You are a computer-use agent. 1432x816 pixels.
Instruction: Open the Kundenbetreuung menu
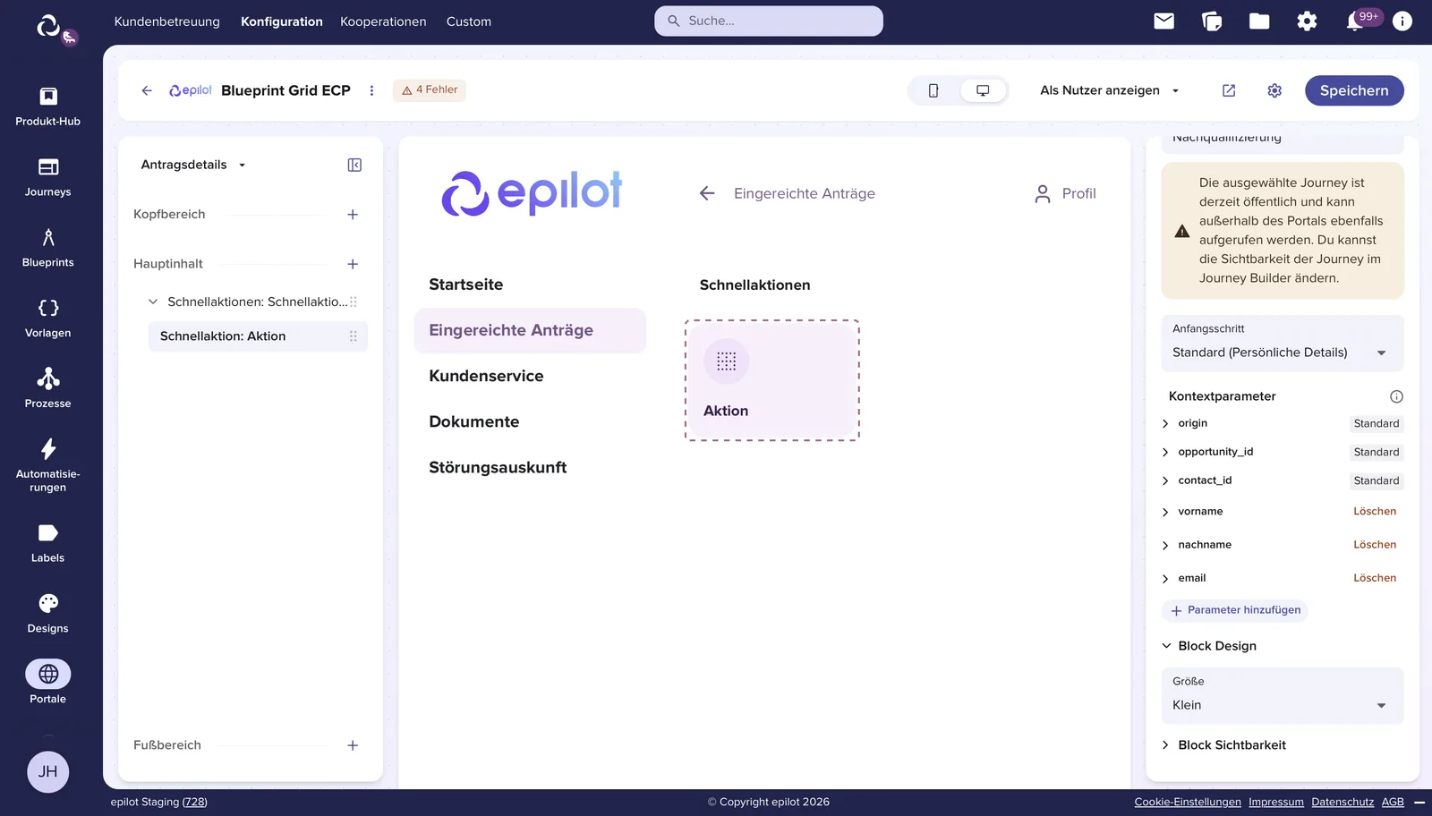pyautogui.click(x=167, y=21)
